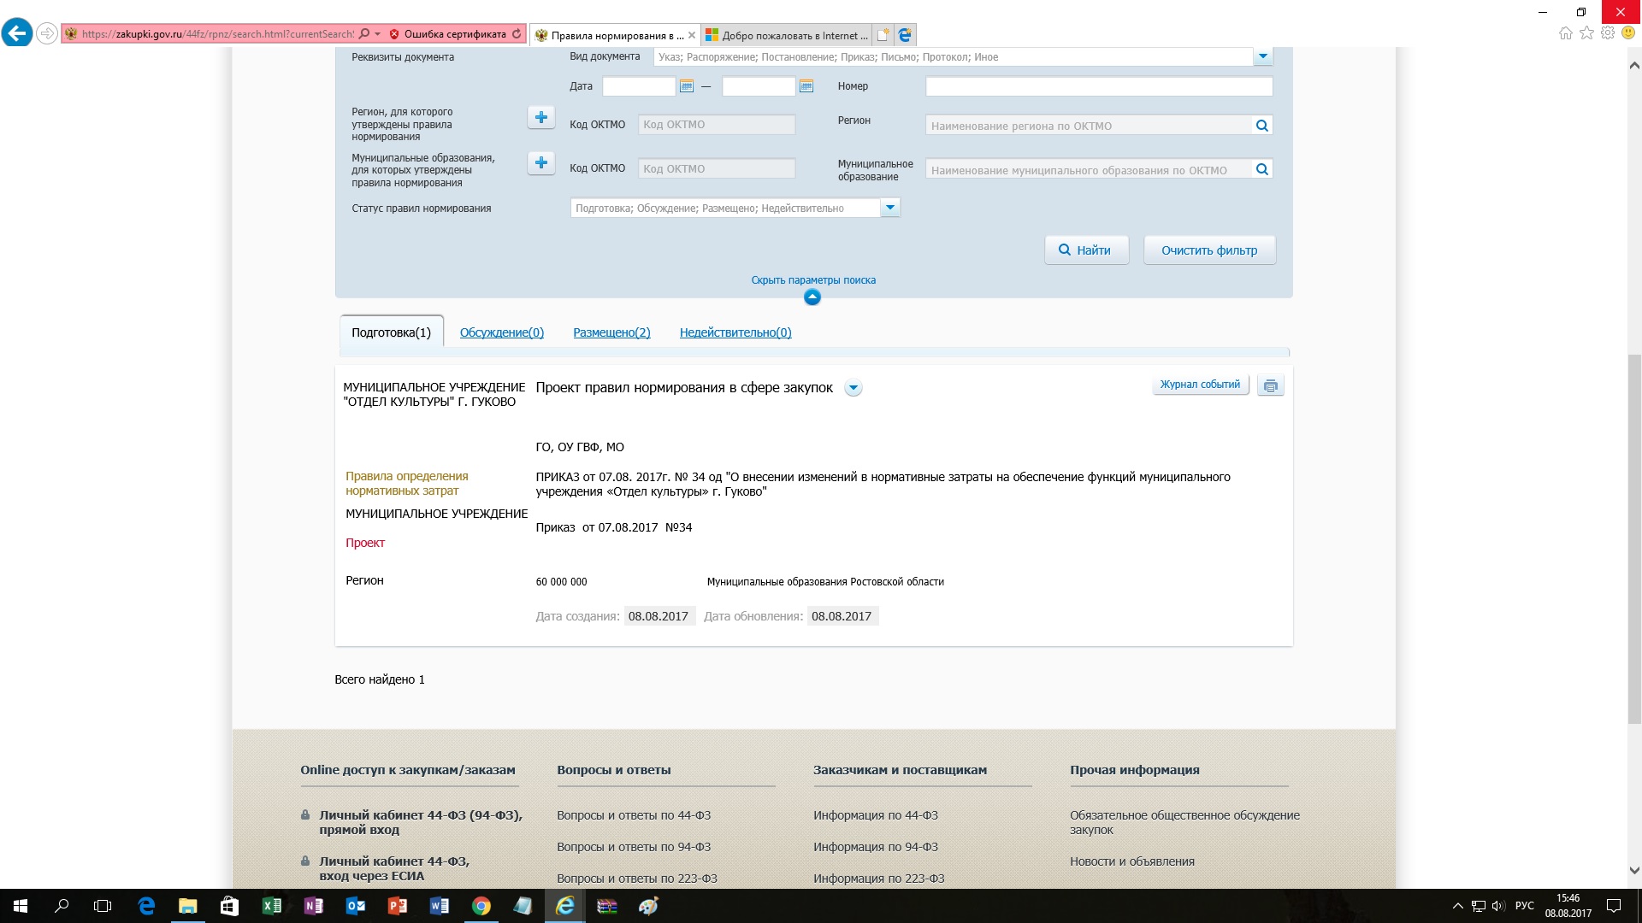
Task: Open the start date calendar picker
Action: pyautogui.click(x=686, y=86)
